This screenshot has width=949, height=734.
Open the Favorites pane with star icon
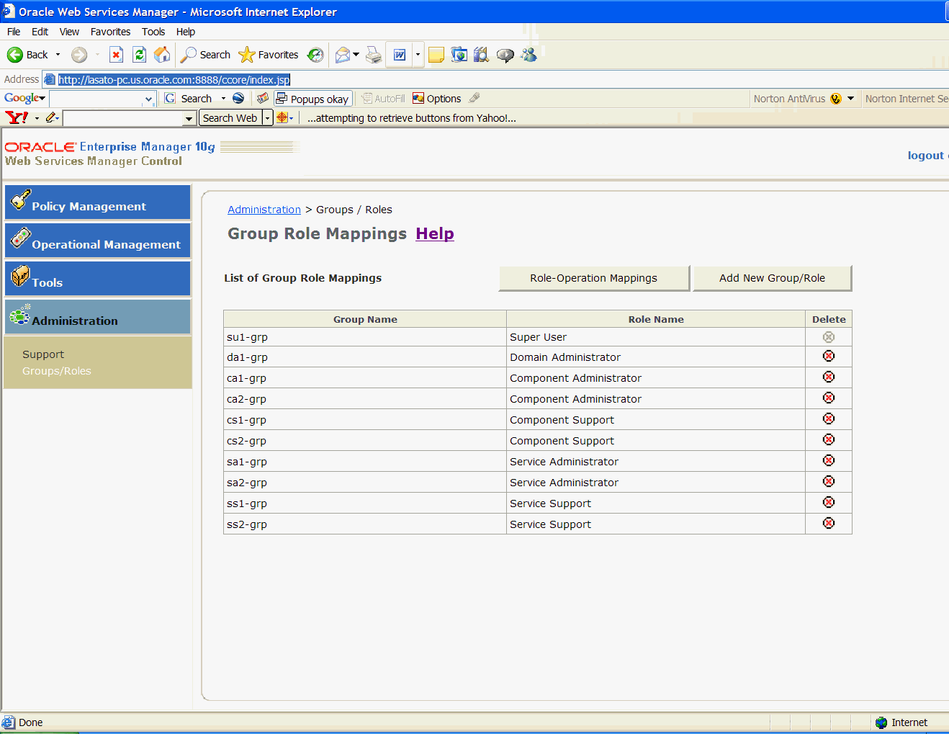(269, 55)
